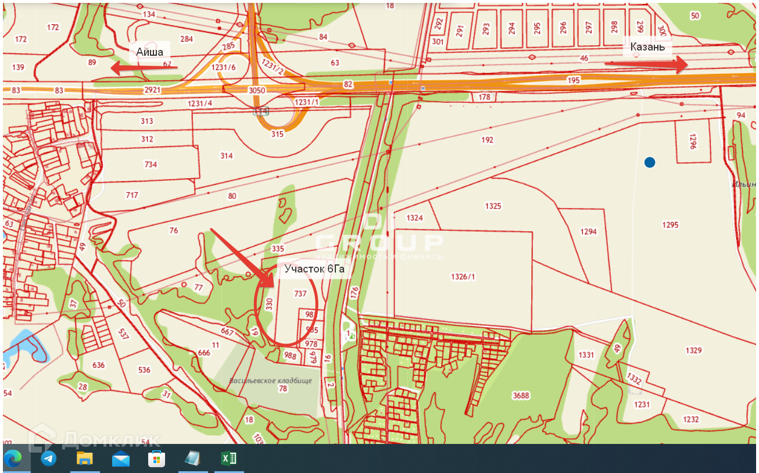Select interchange parcel 3050
The width and height of the screenshot is (759, 473).
pos(256,91)
